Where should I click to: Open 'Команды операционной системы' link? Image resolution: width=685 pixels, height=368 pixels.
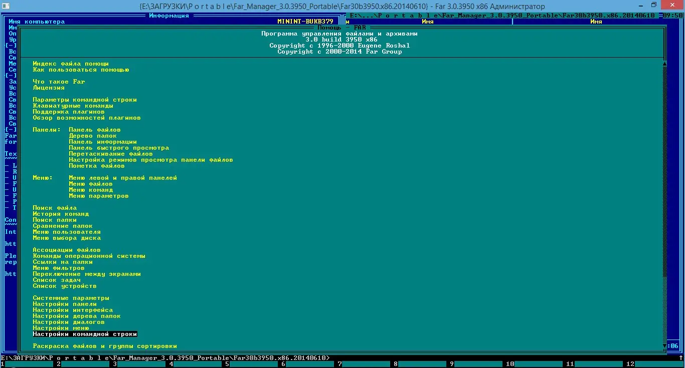89,256
